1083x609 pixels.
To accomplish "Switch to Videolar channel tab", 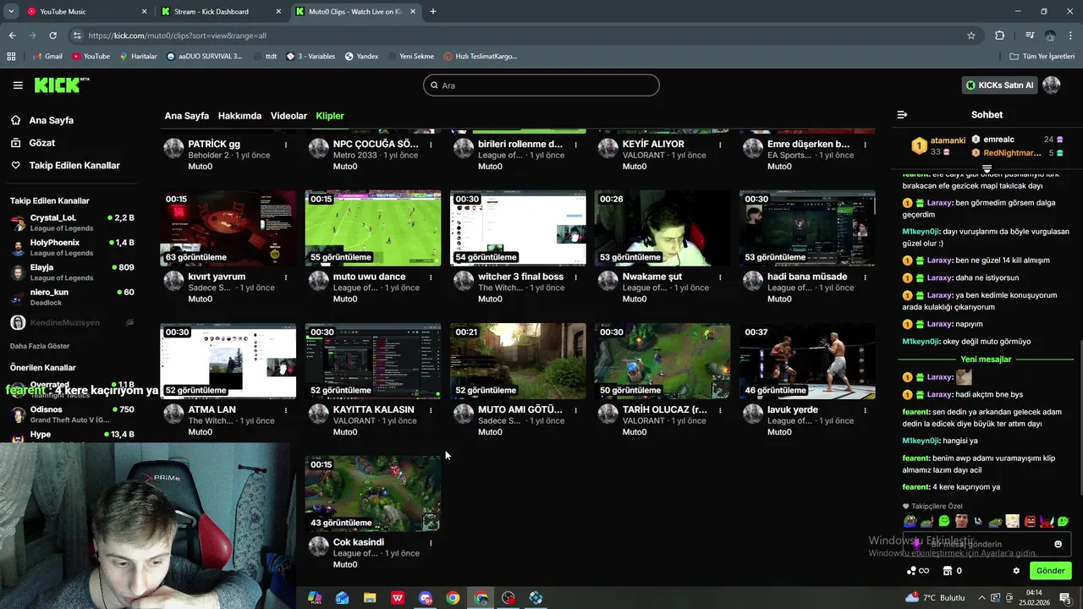I will click(289, 116).
